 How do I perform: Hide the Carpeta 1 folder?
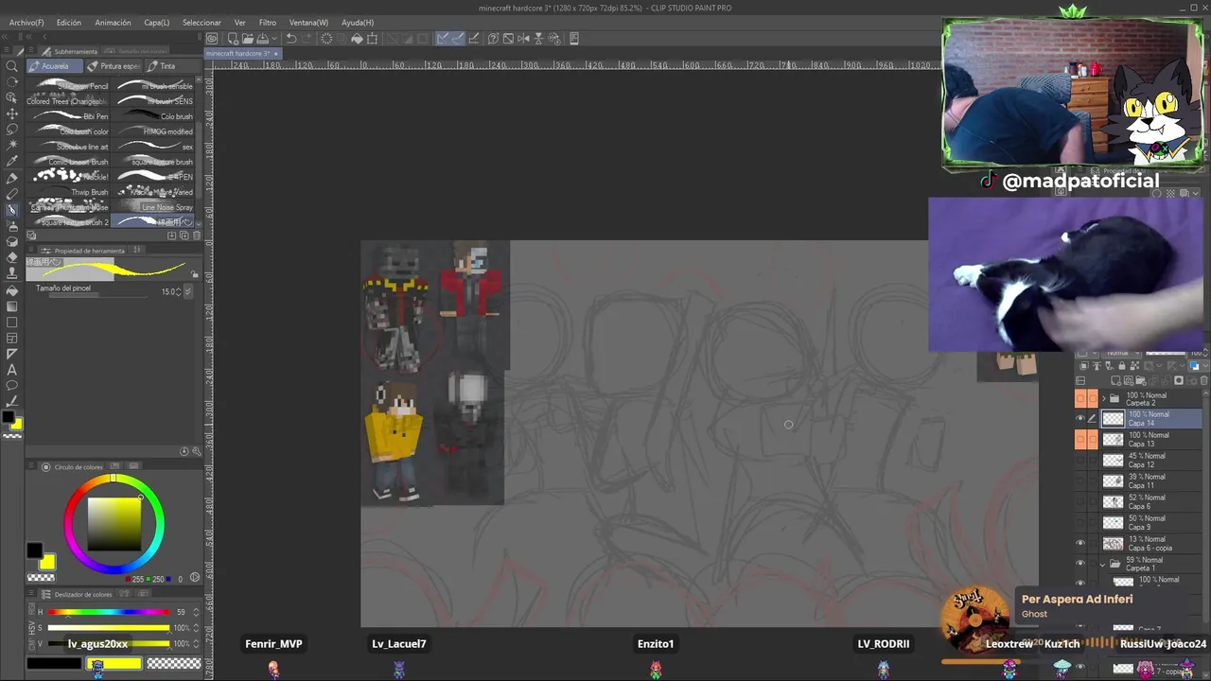pos(1080,564)
